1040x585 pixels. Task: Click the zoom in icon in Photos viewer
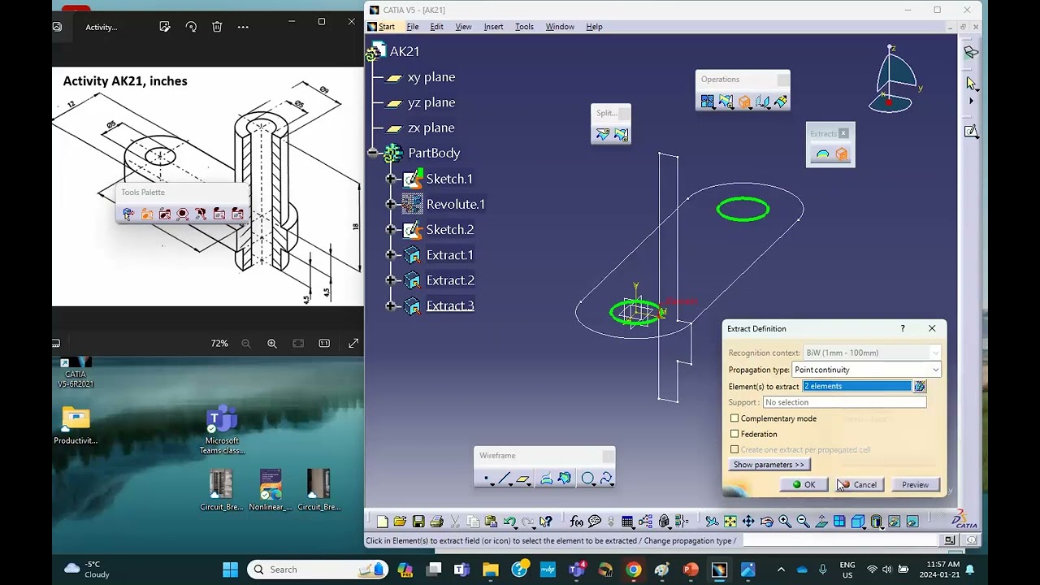coord(272,344)
